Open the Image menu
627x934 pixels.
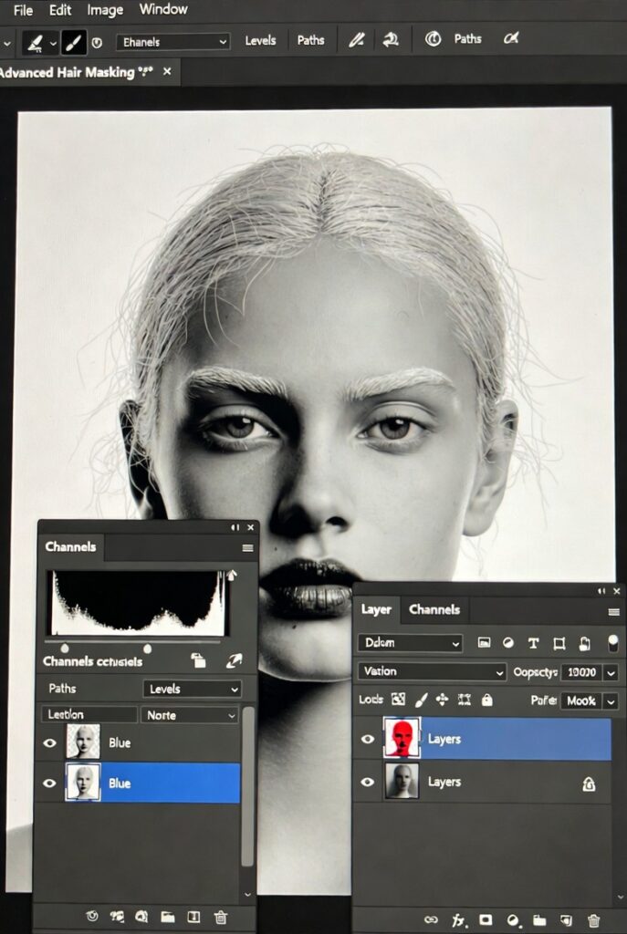pos(105,10)
